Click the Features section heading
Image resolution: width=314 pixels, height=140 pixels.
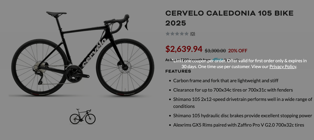[178, 71]
